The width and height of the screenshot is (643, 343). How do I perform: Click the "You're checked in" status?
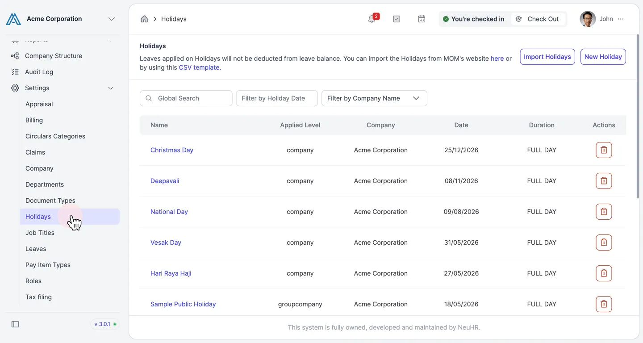pyautogui.click(x=473, y=19)
